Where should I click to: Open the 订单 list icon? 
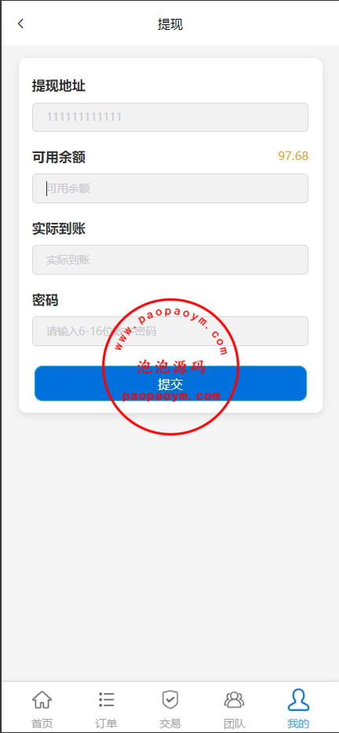tap(106, 700)
